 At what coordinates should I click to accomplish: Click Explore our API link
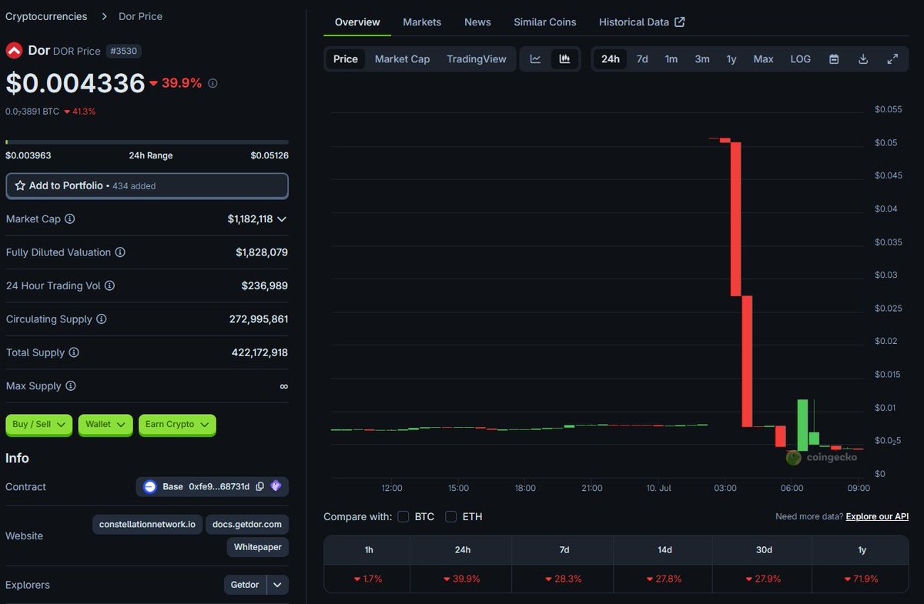877,516
